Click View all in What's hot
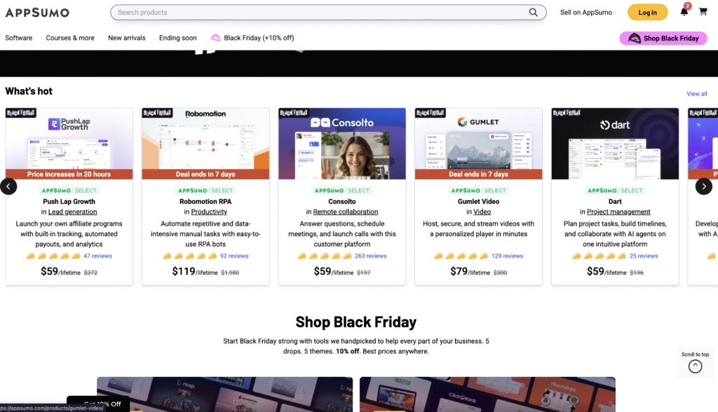Screen dimensions: 718x412 (696, 93)
